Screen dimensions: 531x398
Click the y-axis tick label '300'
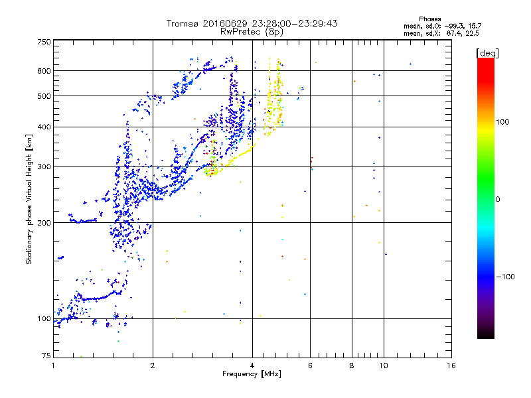coord(44,167)
